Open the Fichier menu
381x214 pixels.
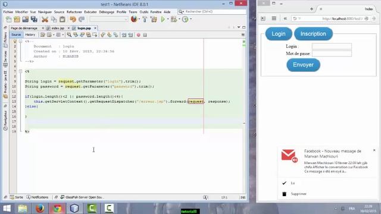(x=8, y=12)
